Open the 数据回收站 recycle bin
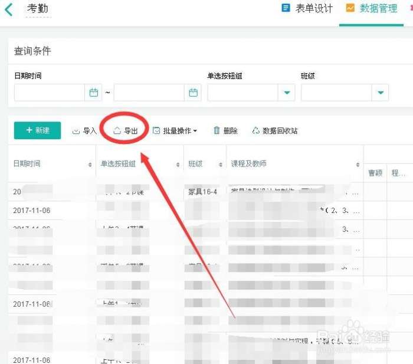 coord(275,130)
